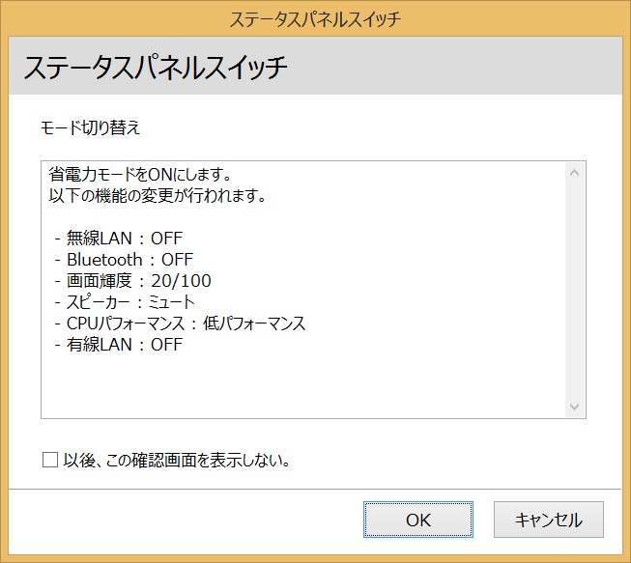This screenshot has width=631, height=563.
Task: Click the vertical scrollbar track of the message box
Action: point(574,290)
